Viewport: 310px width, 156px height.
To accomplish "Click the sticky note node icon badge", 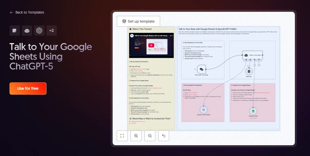I will pos(15,31).
